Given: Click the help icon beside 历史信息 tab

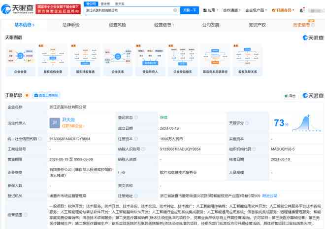Looking at the screenshot, I should [x=313, y=25].
